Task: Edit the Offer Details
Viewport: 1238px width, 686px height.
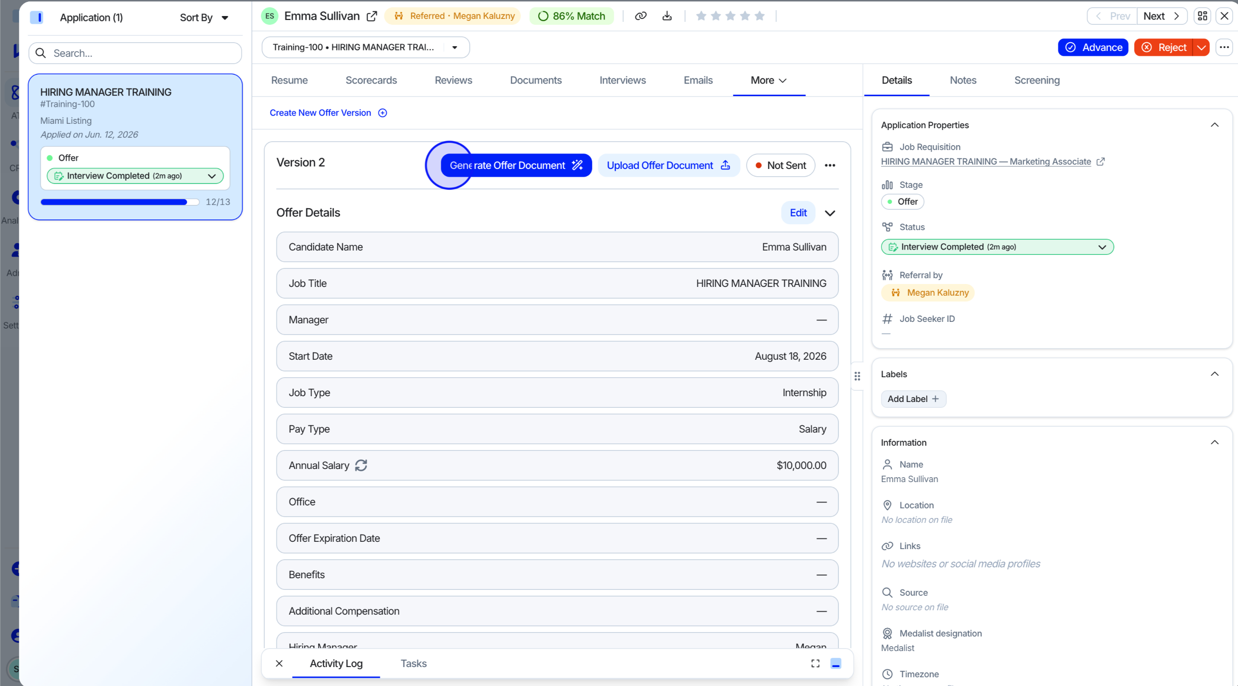Action: click(x=798, y=213)
